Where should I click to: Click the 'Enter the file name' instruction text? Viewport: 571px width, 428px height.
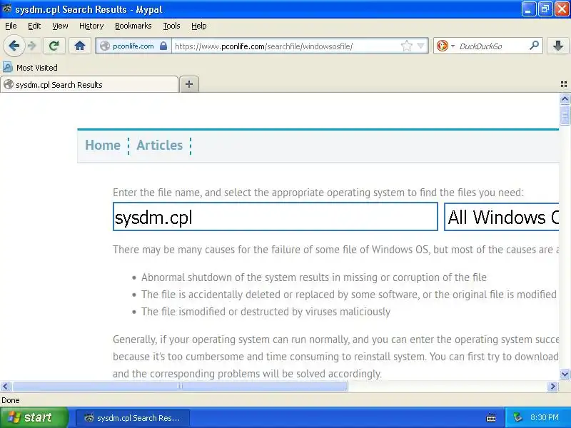318,192
